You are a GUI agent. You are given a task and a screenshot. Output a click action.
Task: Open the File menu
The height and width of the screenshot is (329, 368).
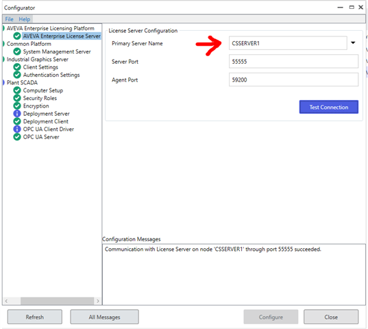pyautogui.click(x=9, y=19)
